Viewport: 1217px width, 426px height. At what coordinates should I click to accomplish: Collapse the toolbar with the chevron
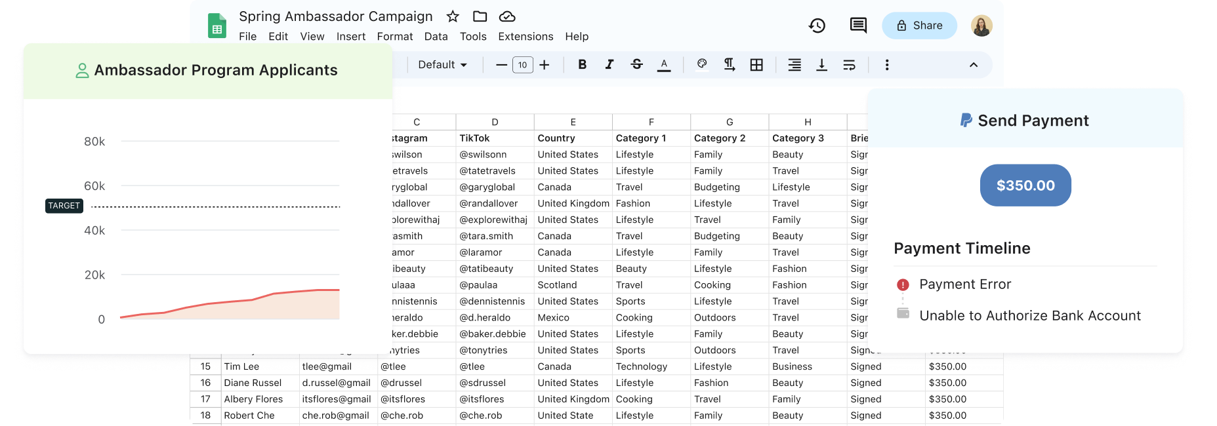coord(974,64)
